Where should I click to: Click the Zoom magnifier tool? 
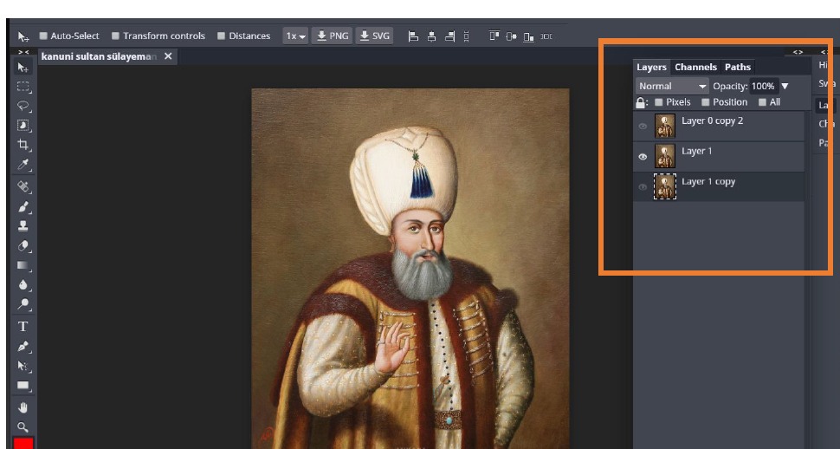23,426
